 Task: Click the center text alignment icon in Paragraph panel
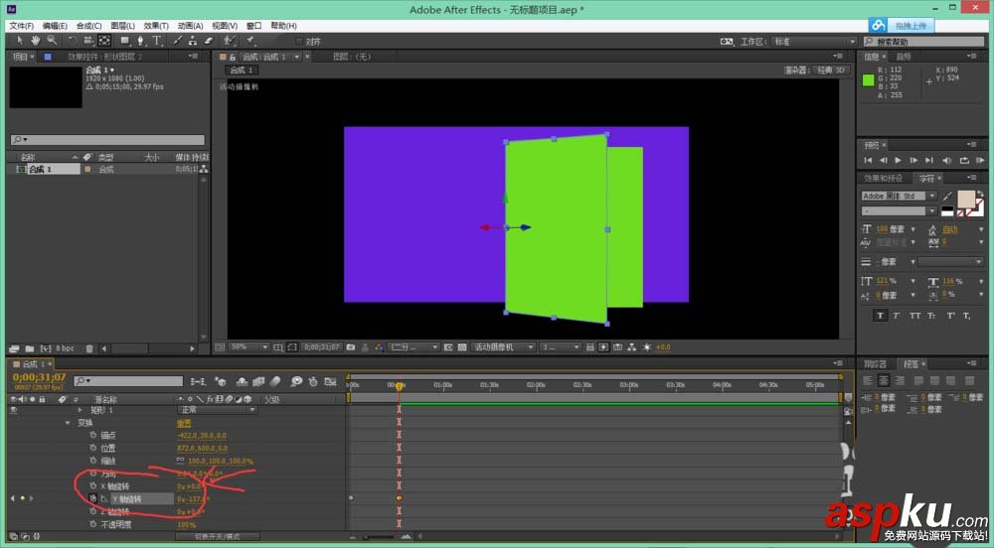coord(883,380)
